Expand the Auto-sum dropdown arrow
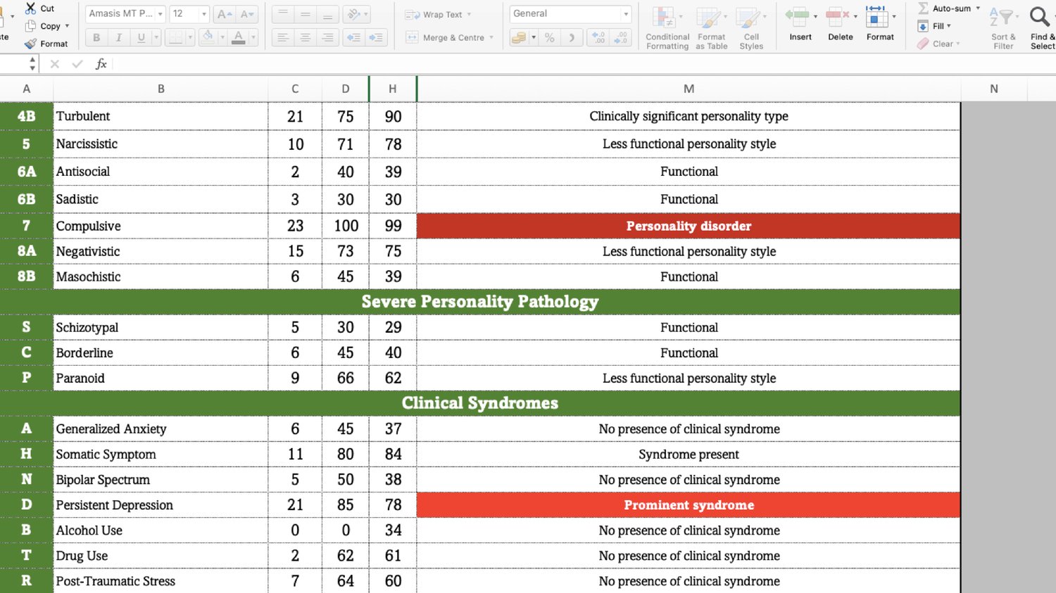 tap(977, 8)
